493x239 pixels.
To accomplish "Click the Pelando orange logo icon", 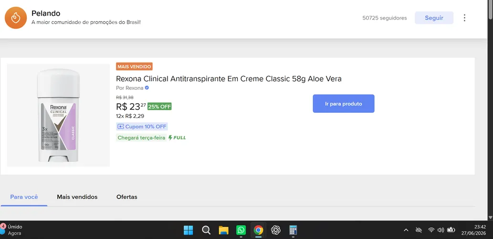I will coord(16,18).
